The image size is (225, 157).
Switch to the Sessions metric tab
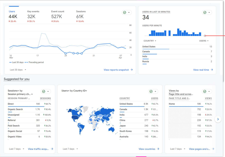click(x=81, y=16)
